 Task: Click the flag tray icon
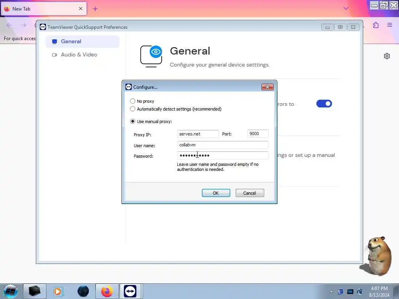tap(341, 292)
